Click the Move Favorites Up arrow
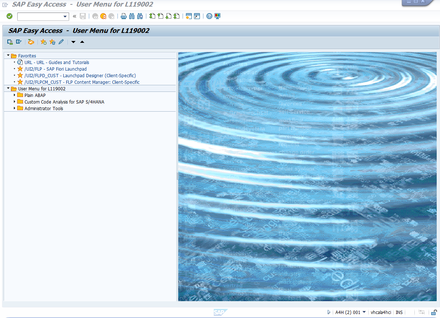Image resolution: width=440 pixels, height=318 pixels. 82,42
